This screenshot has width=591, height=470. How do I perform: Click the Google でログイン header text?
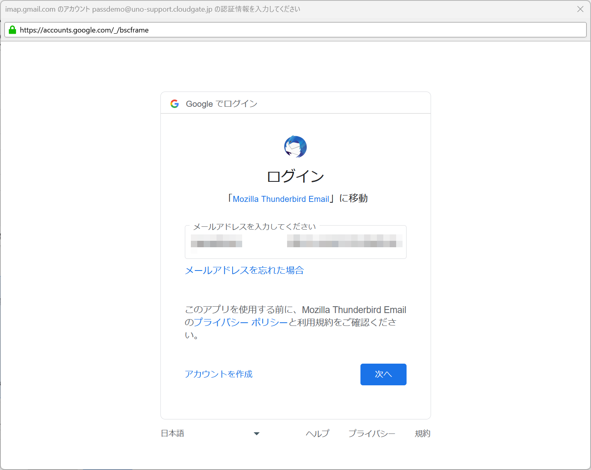(x=221, y=104)
